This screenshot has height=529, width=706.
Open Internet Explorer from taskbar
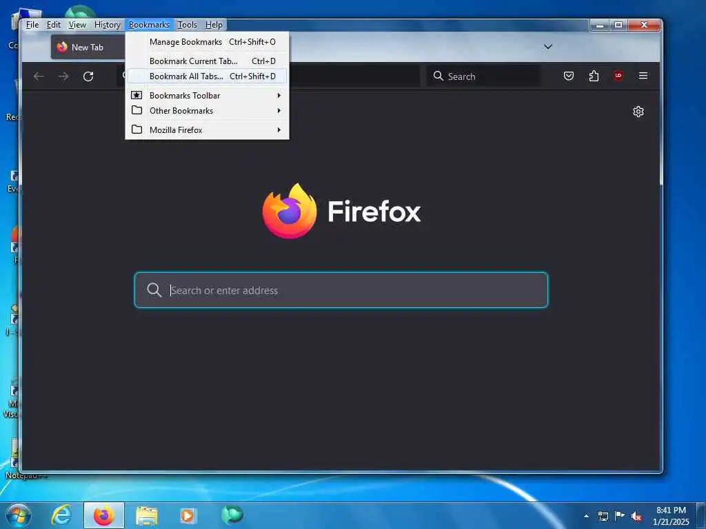tap(61, 515)
